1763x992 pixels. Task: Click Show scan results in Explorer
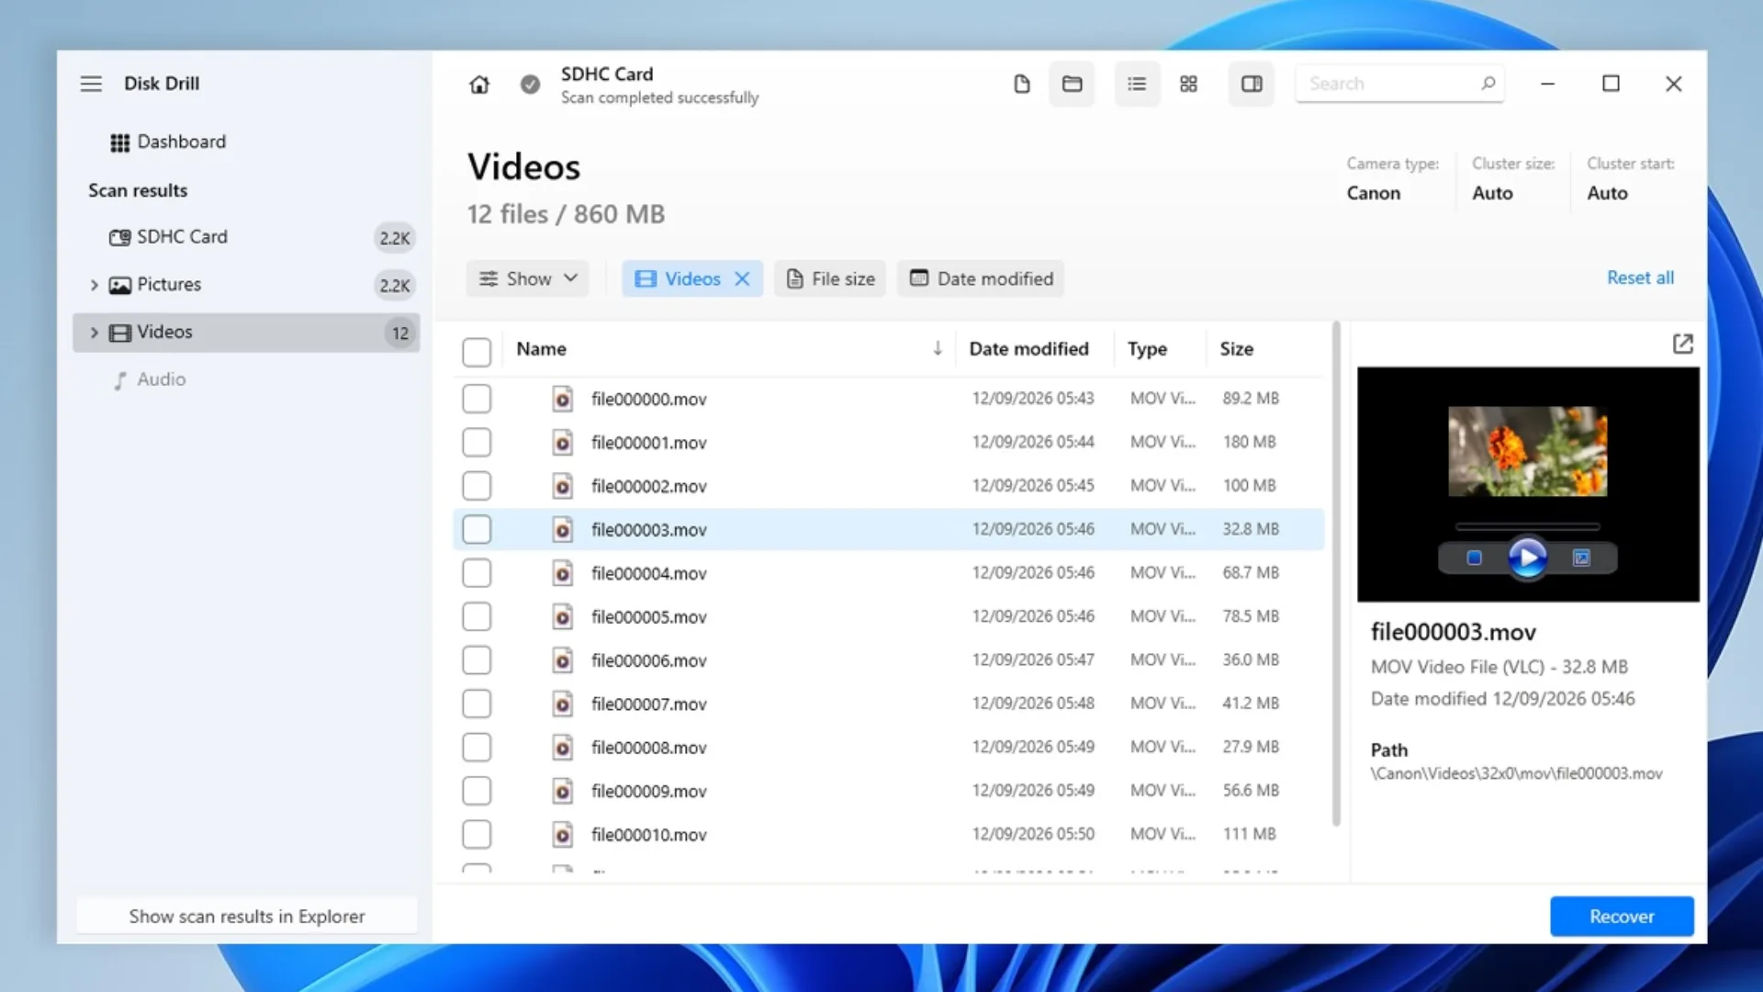coord(246,917)
